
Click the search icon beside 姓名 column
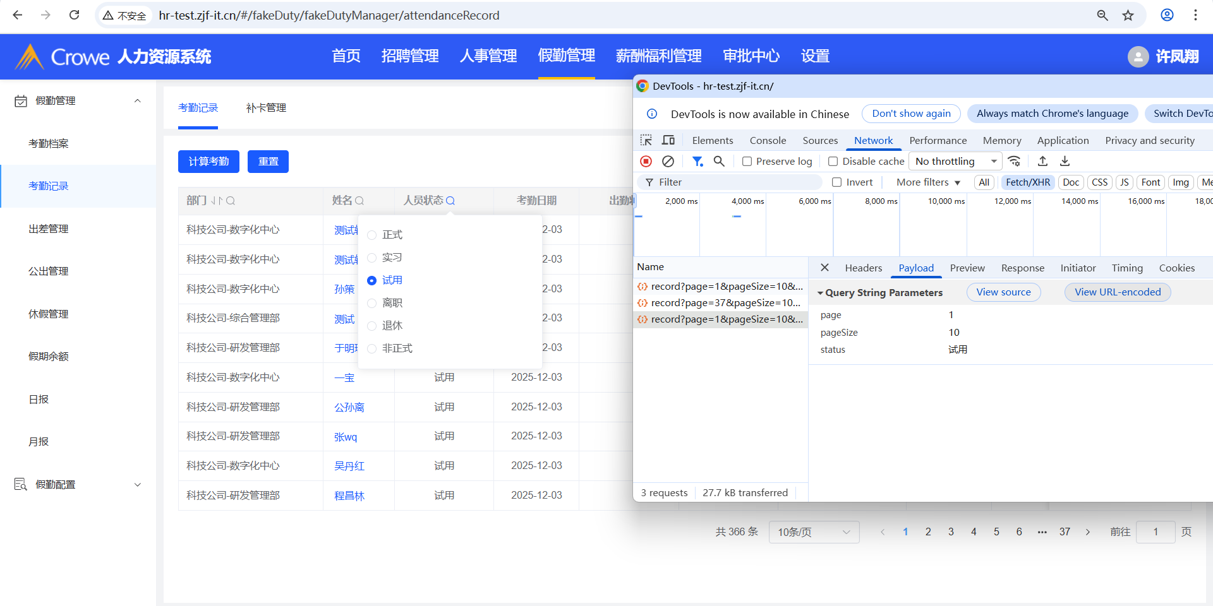[x=359, y=201]
